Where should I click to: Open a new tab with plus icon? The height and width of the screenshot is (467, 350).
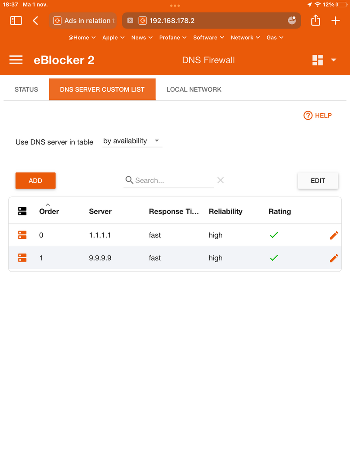[x=335, y=21]
